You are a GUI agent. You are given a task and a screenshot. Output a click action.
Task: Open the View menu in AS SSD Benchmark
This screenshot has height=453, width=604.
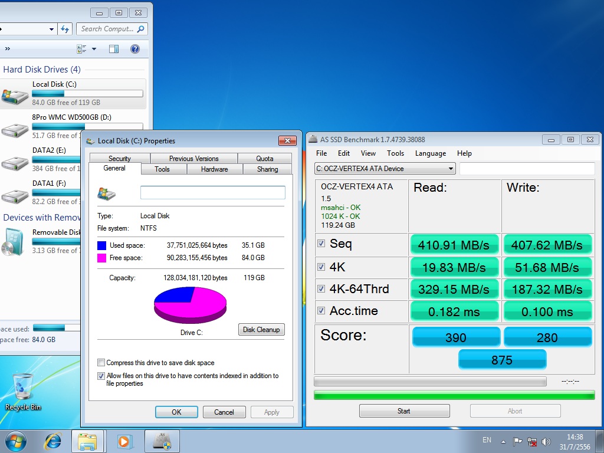pyautogui.click(x=368, y=153)
